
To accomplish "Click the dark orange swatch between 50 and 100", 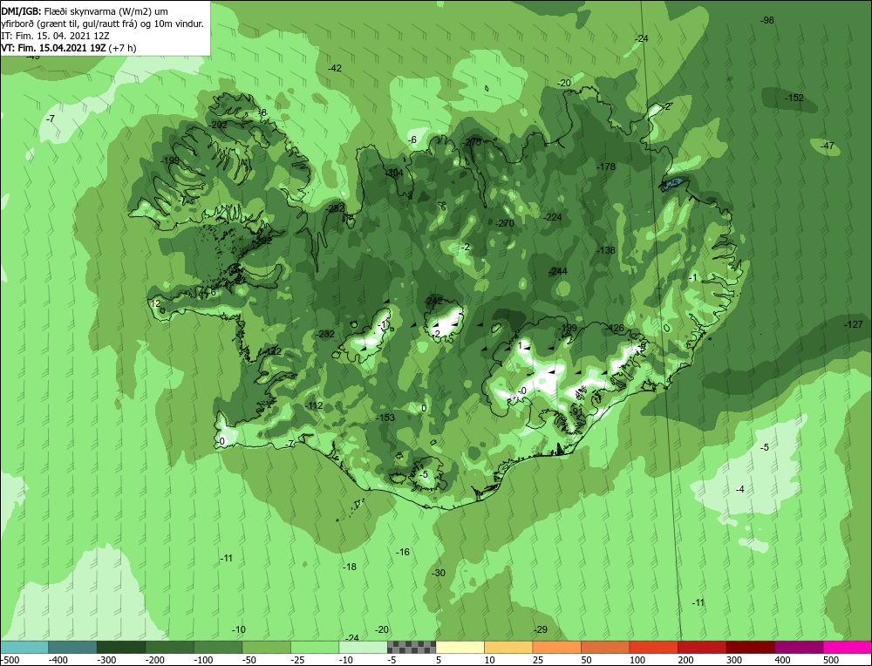I will tap(605, 647).
